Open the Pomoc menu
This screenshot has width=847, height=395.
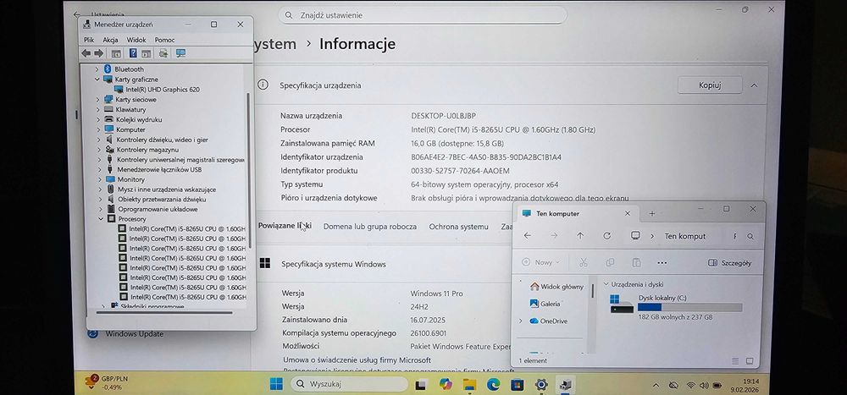[164, 40]
